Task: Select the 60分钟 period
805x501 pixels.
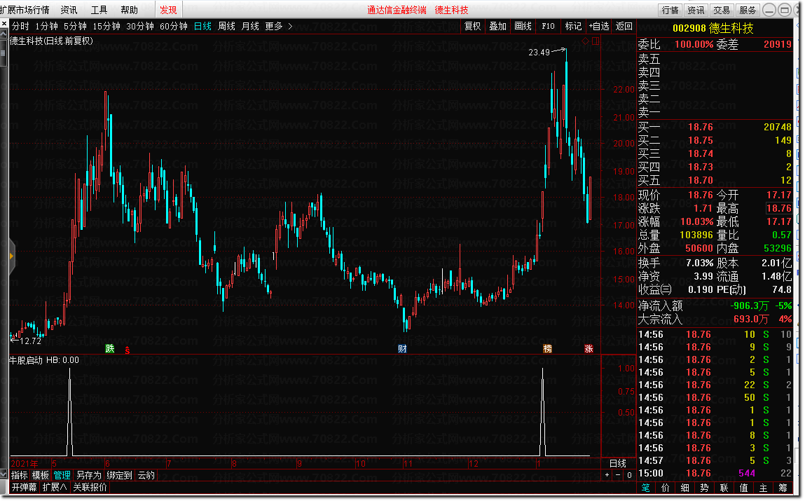Action: coord(174,26)
